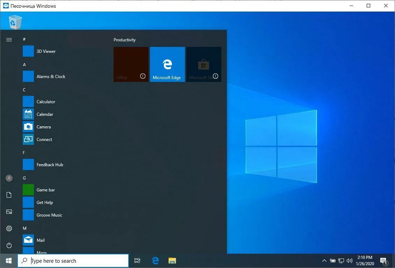Screen dimensions: 395x268
Task: Open the Mail app
Action: click(x=41, y=240)
